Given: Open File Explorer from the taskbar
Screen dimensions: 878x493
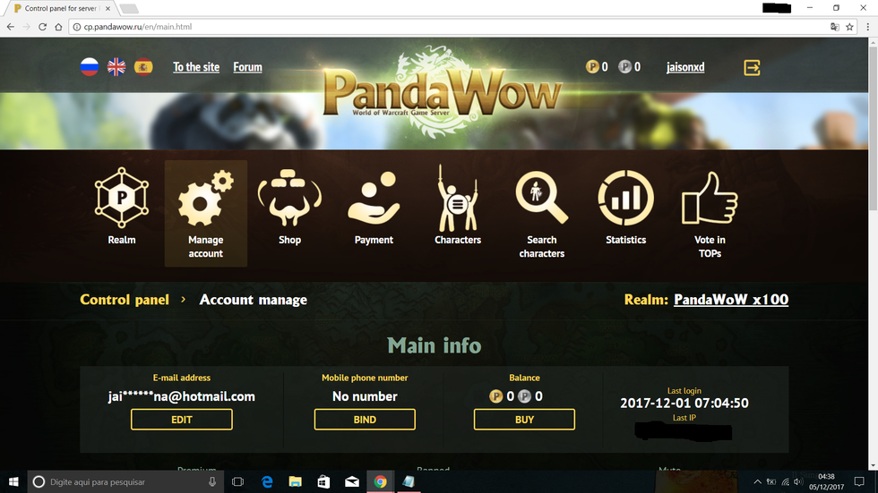Looking at the screenshot, I should (x=295, y=481).
